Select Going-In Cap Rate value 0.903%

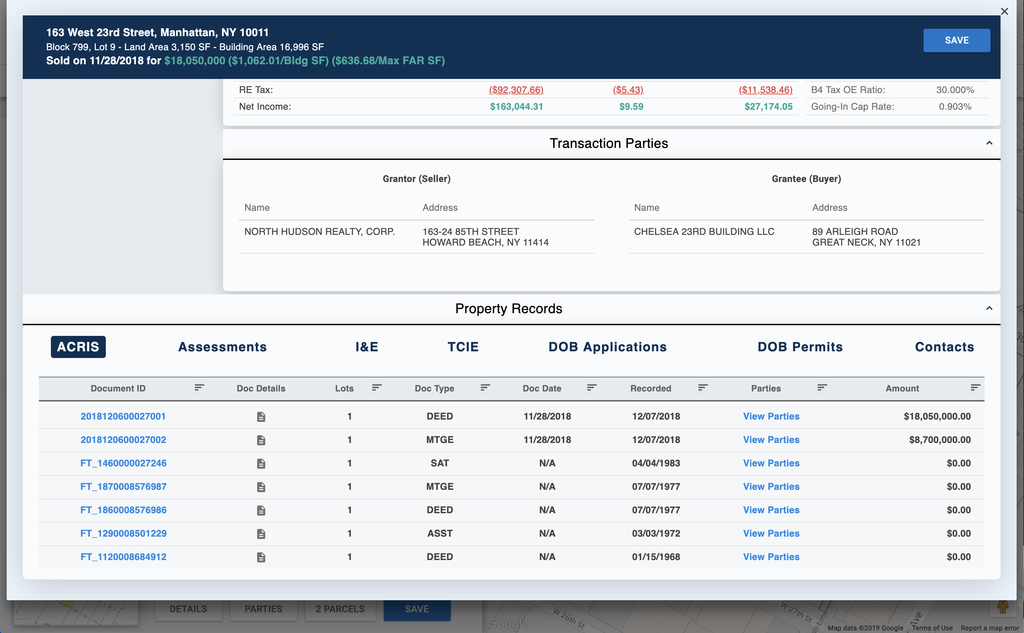[x=955, y=106]
